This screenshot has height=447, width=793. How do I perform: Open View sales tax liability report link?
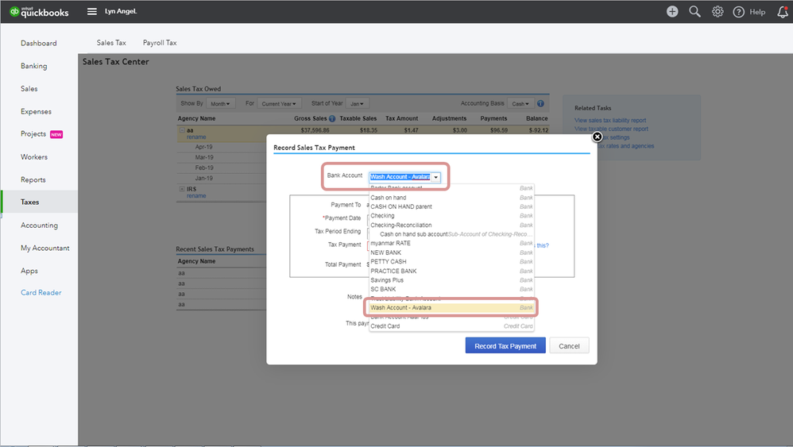pyautogui.click(x=610, y=120)
